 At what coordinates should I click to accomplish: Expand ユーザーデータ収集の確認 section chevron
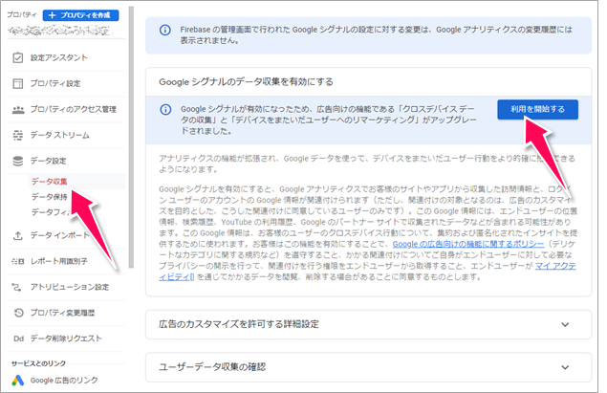click(569, 366)
